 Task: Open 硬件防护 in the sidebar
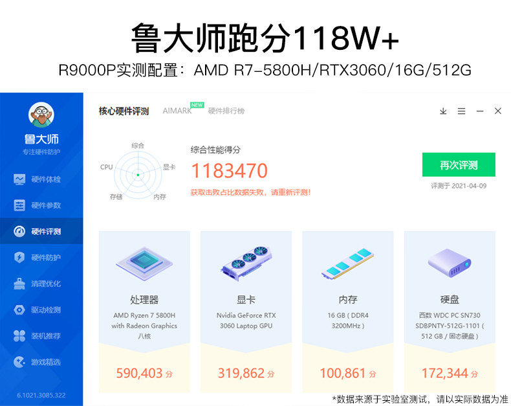click(41, 258)
